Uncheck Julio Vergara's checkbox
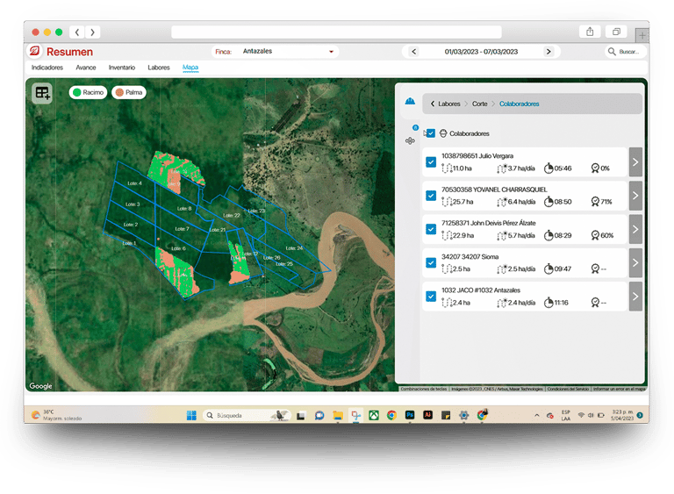Viewport: 674px width, 494px height. [x=431, y=162]
